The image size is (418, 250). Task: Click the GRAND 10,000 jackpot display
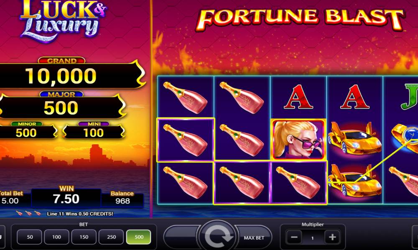point(61,73)
